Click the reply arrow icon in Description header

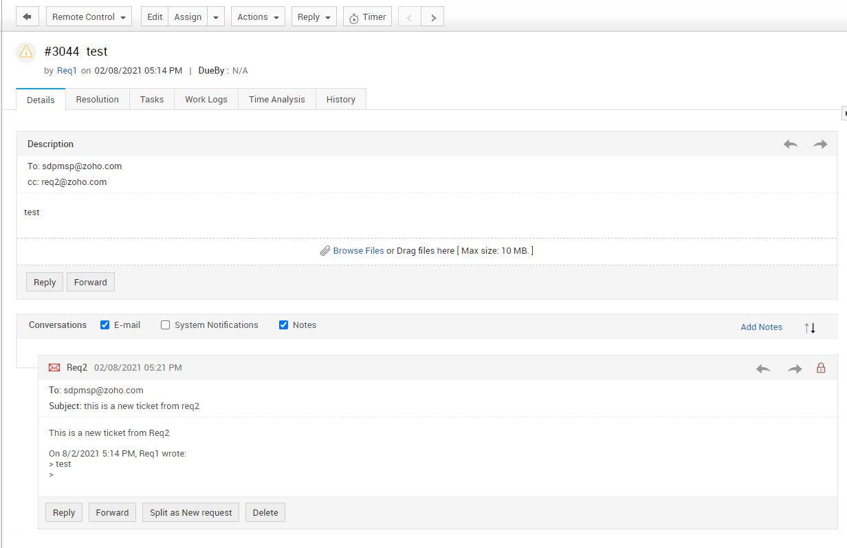tap(791, 144)
